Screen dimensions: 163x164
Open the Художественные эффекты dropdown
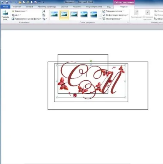tap(27, 19)
